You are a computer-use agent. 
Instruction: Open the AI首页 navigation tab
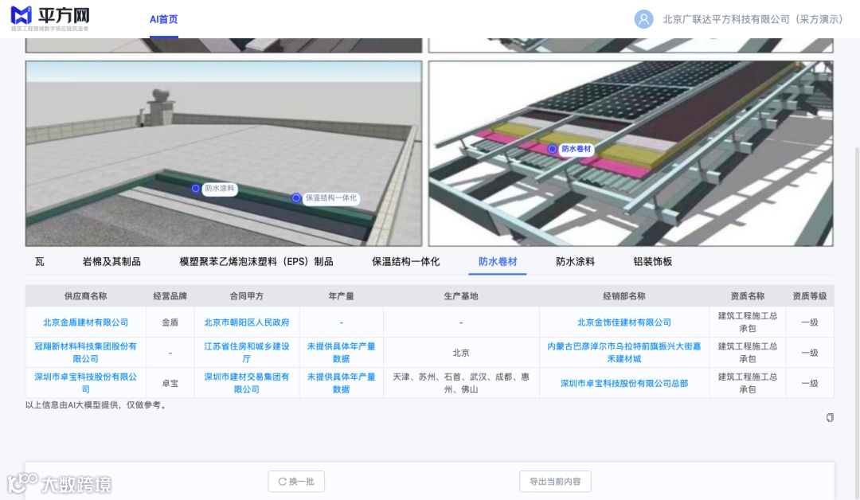164,19
